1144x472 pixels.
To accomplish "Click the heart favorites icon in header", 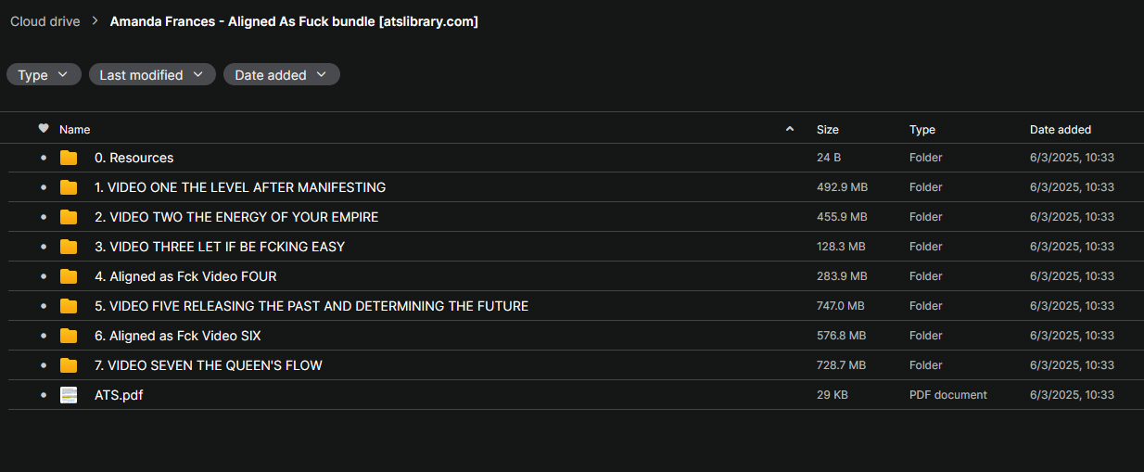I will (44, 129).
